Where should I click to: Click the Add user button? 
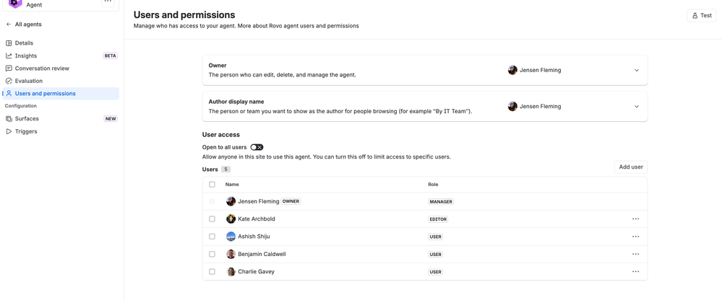[631, 167]
